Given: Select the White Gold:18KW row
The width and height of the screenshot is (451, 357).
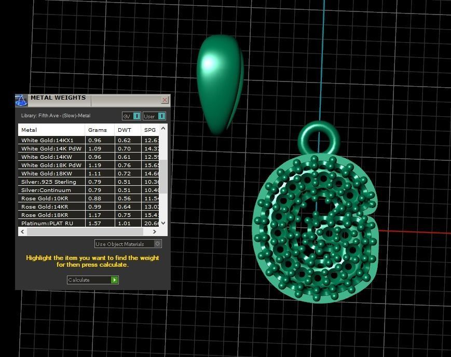Looking at the screenshot, I should click(89, 174).
